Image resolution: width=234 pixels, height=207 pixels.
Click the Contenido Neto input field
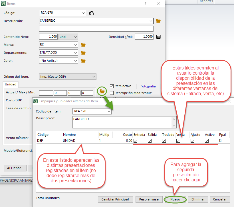pos(48,37)
